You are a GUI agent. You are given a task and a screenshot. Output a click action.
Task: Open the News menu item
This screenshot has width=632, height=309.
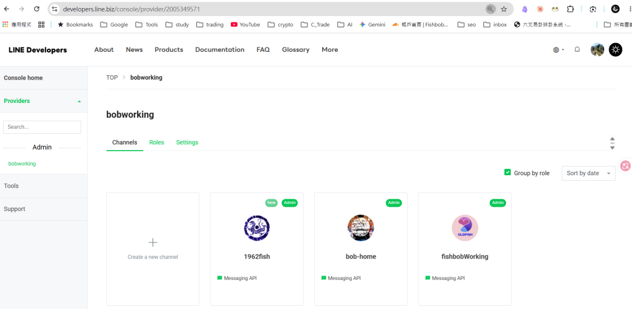tap(134, 49)
